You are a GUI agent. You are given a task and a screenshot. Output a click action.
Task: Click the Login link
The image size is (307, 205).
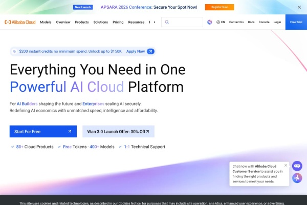point(277,22)
